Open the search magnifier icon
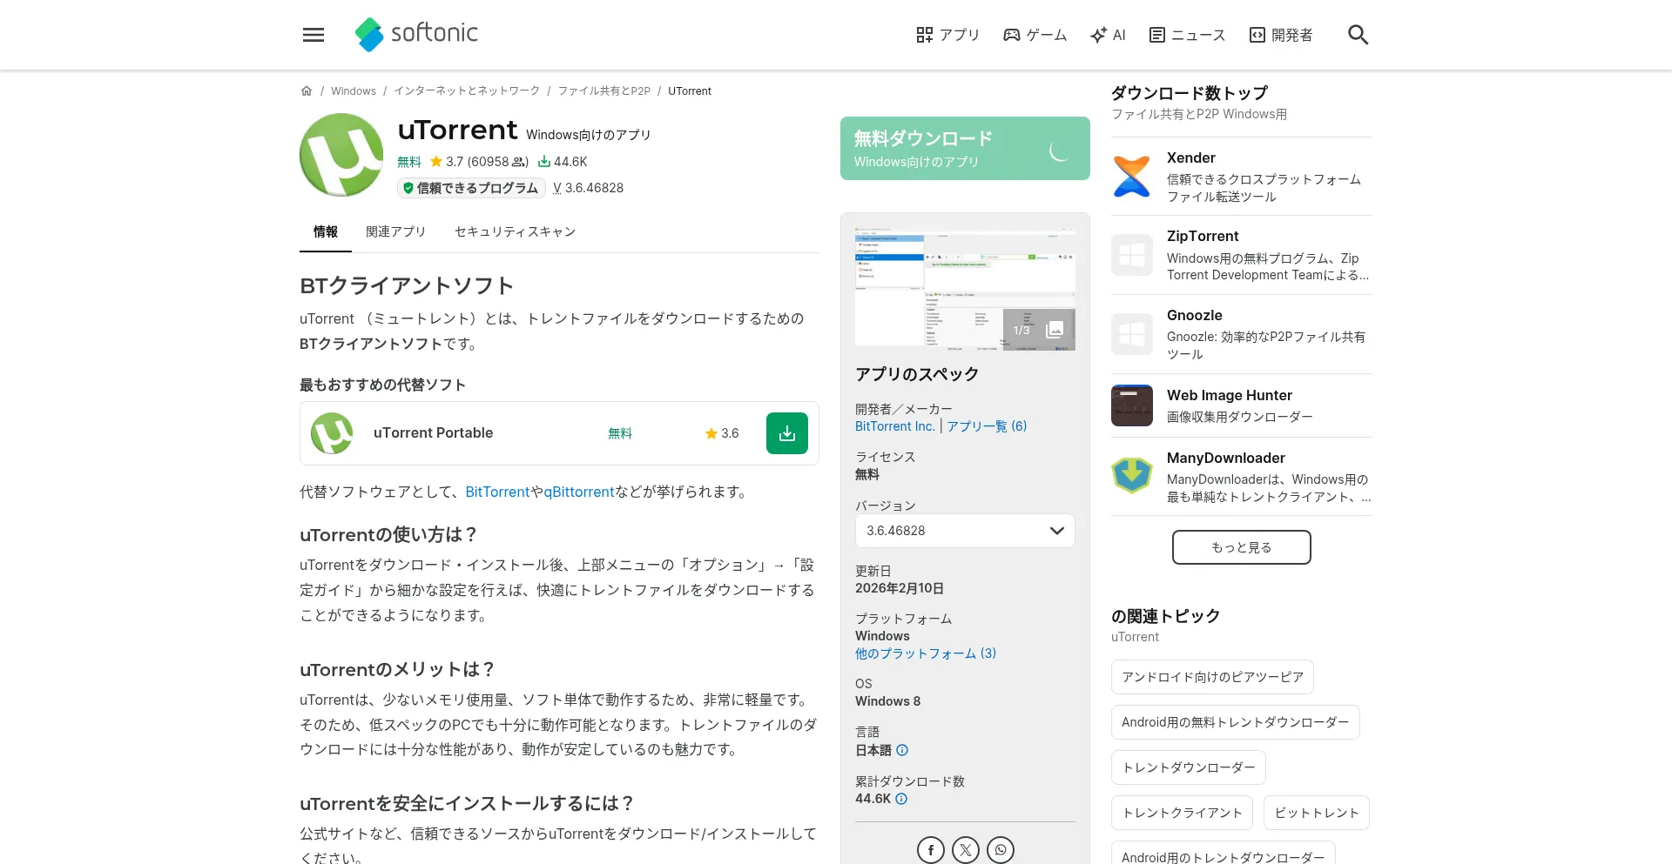The image size is (1672, 864). click(1358, 35)
